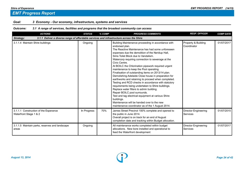Click the RESP. OFFICER column header
The image size is (244, 173).
tap(199, 34)
